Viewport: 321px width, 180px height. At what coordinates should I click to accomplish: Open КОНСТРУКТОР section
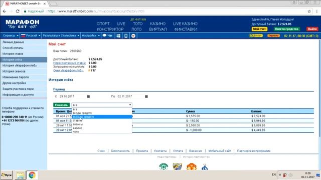coord(110,29)
